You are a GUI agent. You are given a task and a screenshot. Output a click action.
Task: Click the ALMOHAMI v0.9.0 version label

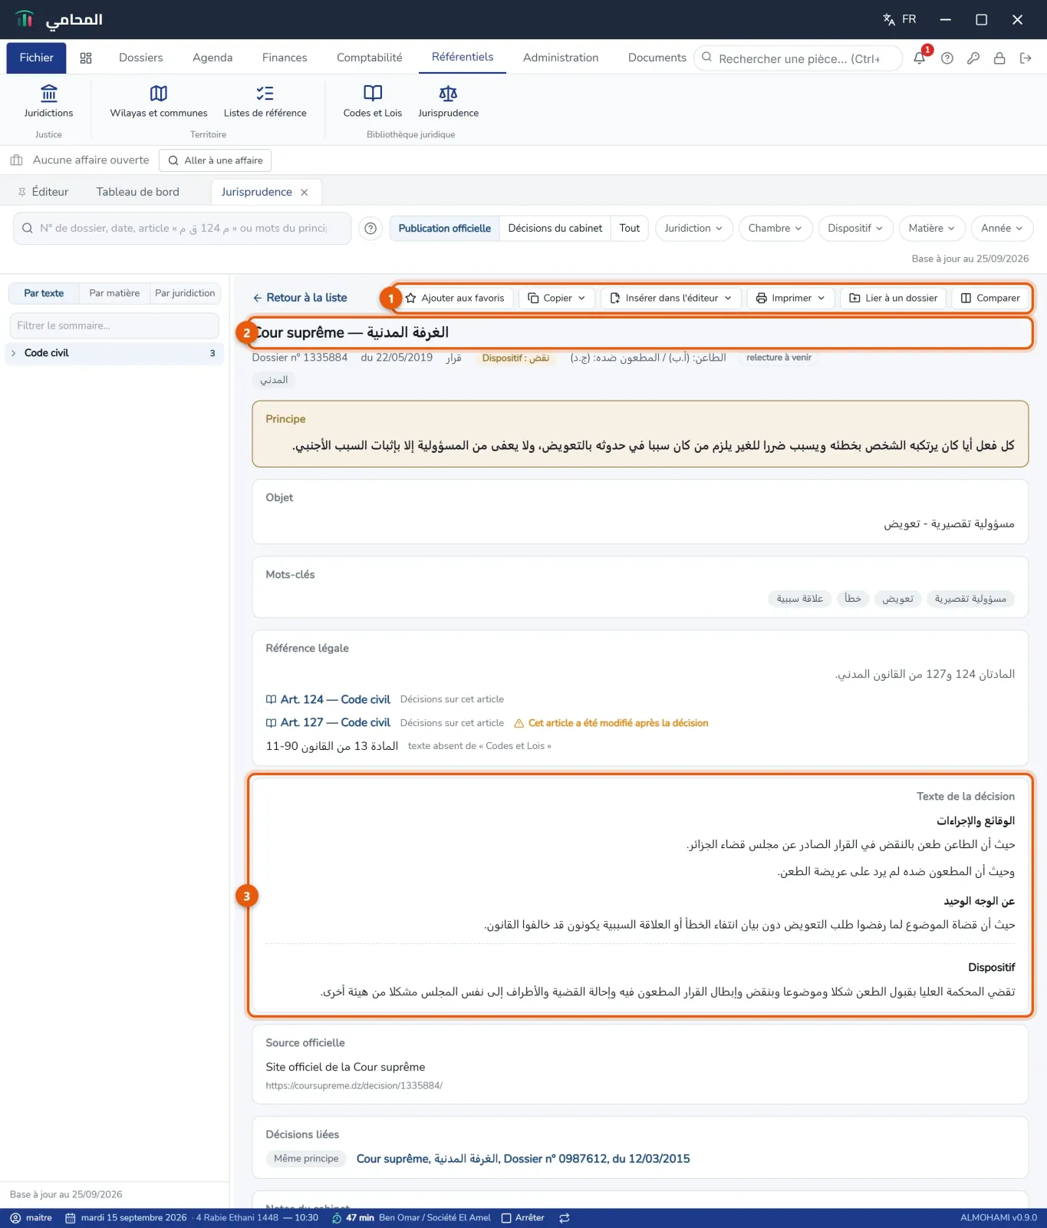tap(999, 1218)
